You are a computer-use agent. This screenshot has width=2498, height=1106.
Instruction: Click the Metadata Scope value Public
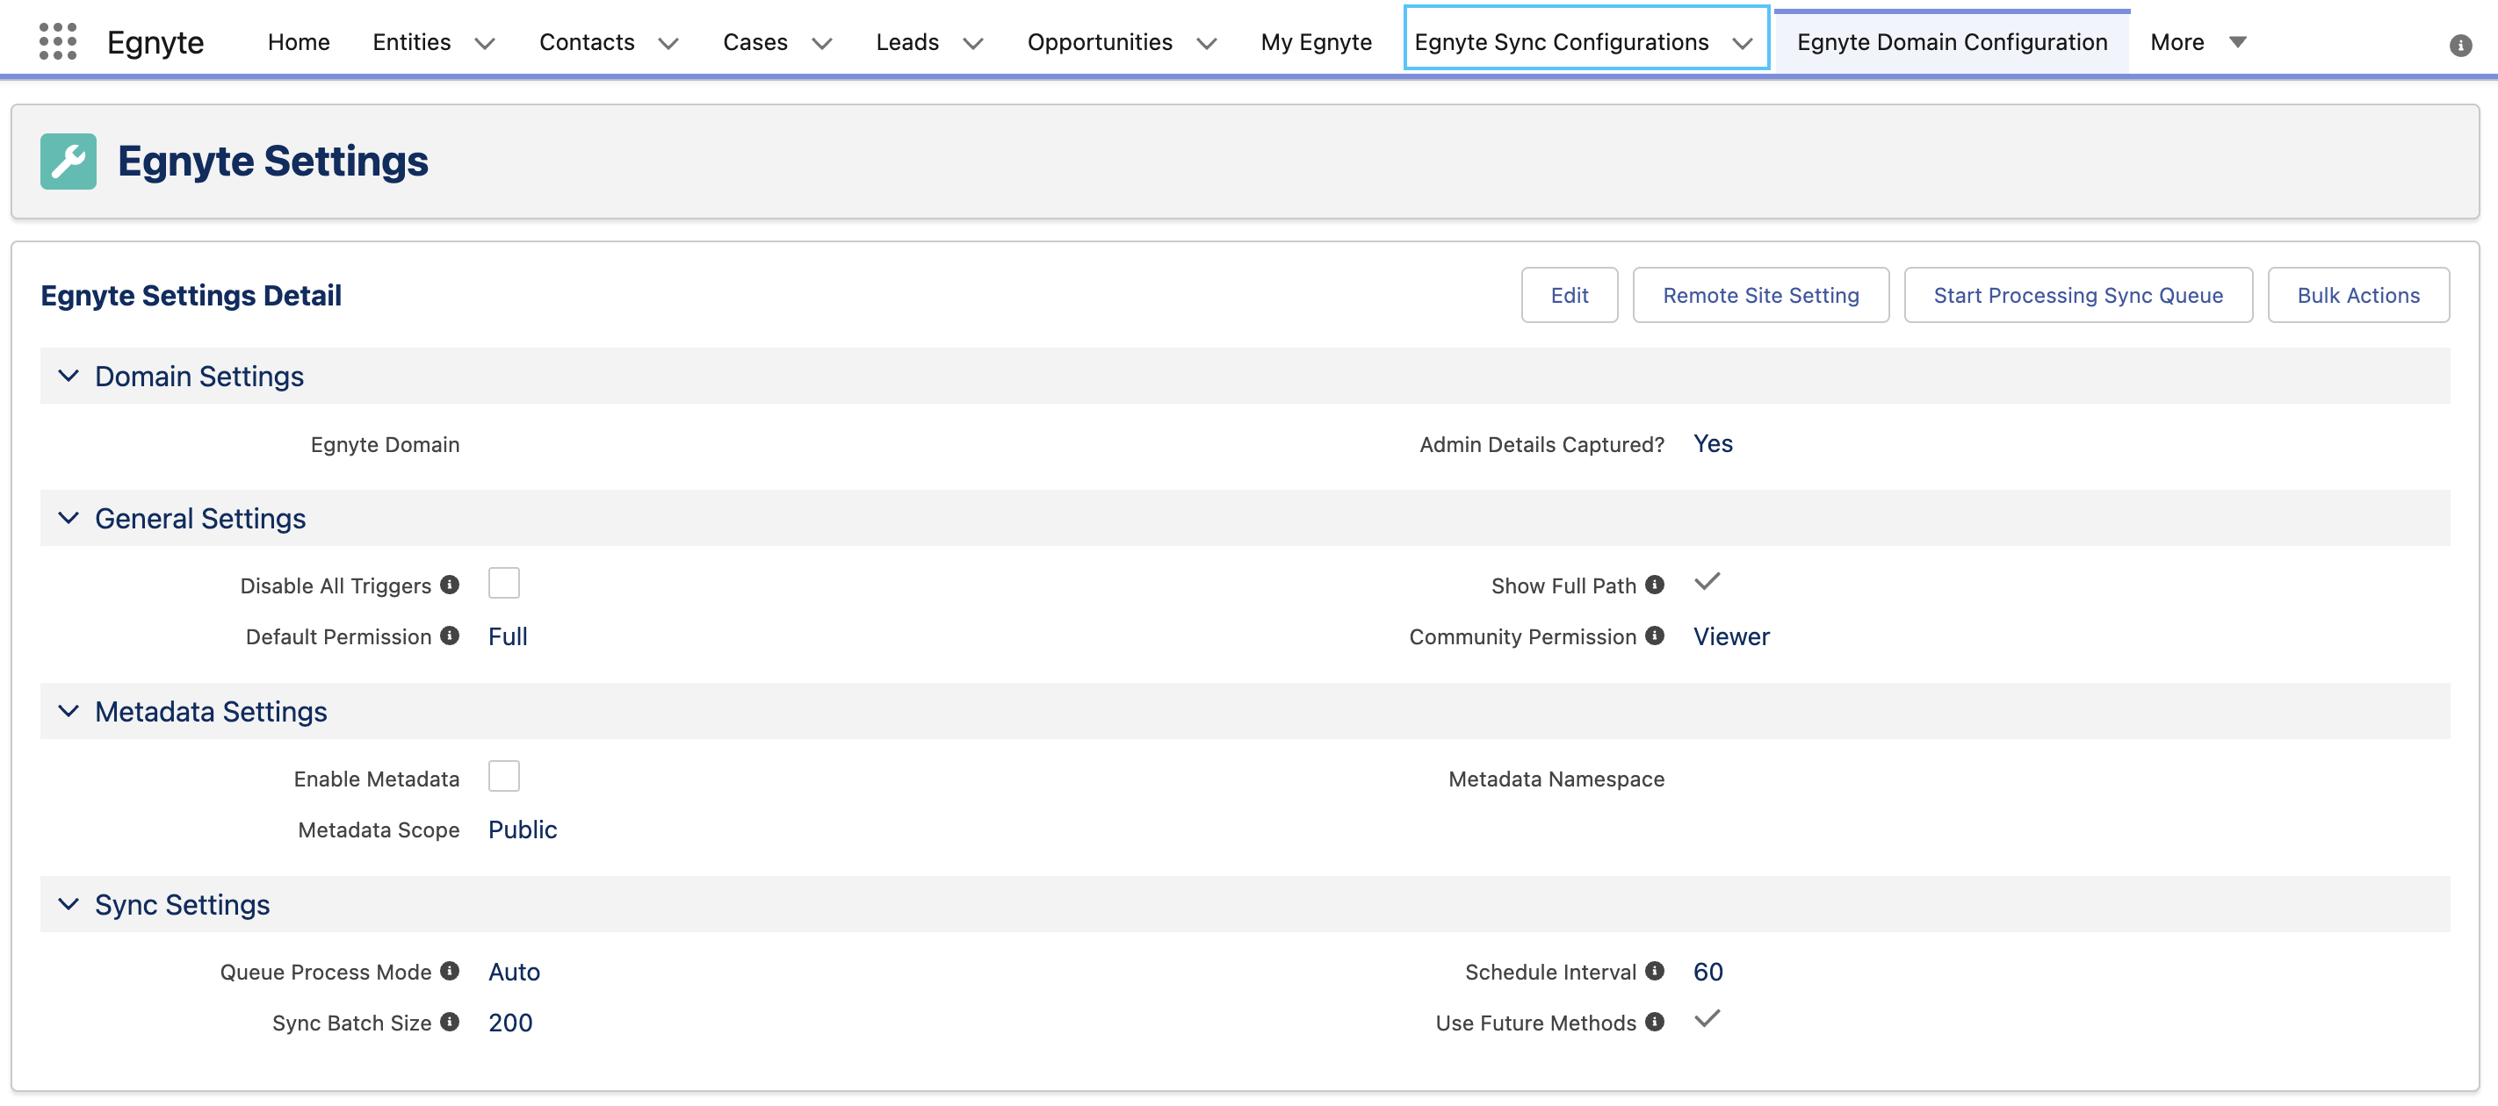(x=523, y=829)
